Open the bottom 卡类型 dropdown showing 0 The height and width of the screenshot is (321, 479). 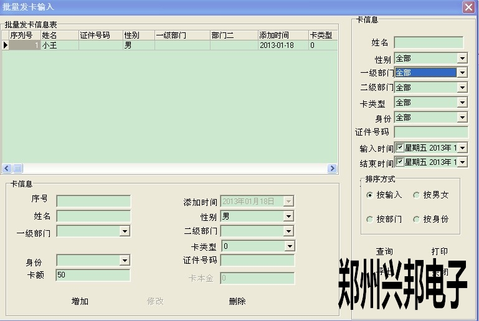[289, 246]
